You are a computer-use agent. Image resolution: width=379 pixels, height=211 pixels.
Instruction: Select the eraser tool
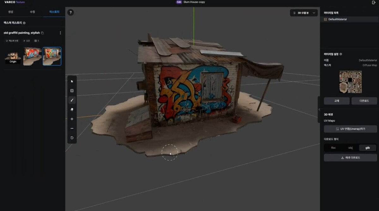[72, 110]
